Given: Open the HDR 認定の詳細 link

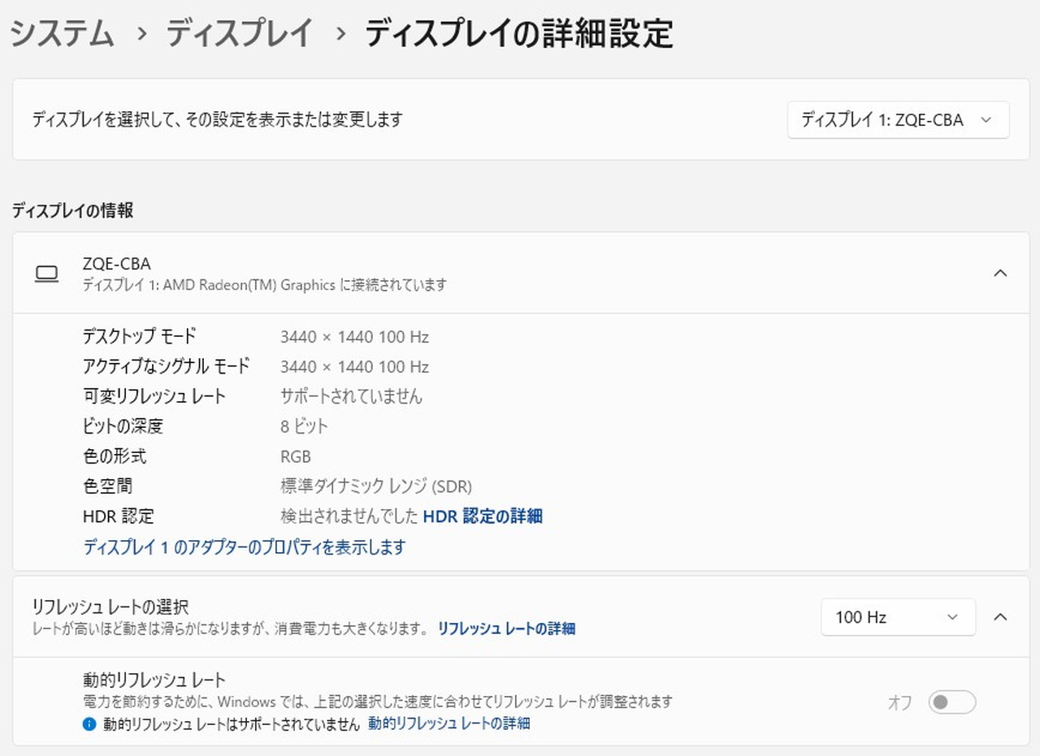Looking at the screenshot, I should point(483,516).
